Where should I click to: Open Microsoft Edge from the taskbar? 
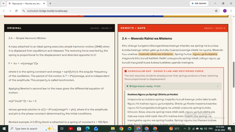pos(87,129)
